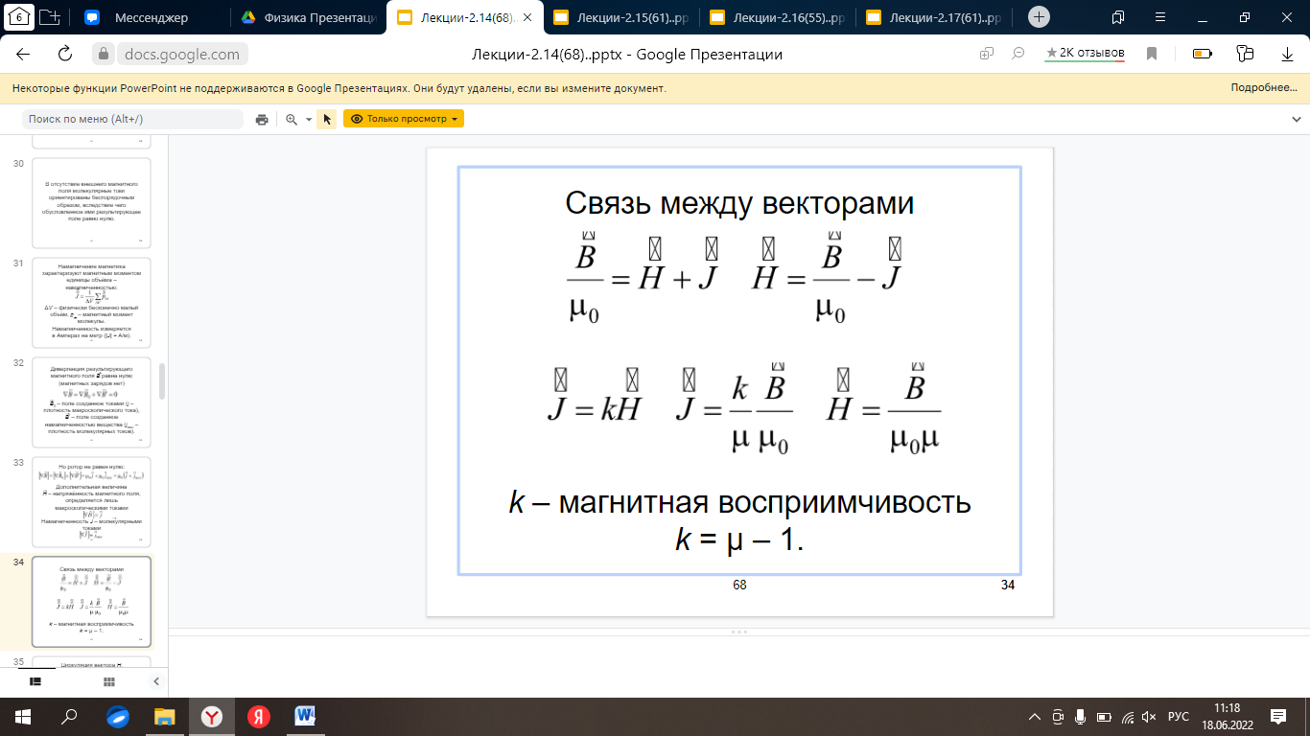Click the battery icon in the system tray
The height and width of the screenshot is (736, 1310).
pos(1104,717)
